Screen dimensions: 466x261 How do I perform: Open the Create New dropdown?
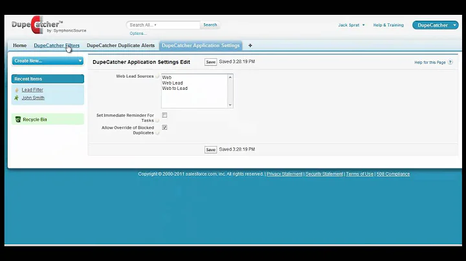tap(47, 61)
